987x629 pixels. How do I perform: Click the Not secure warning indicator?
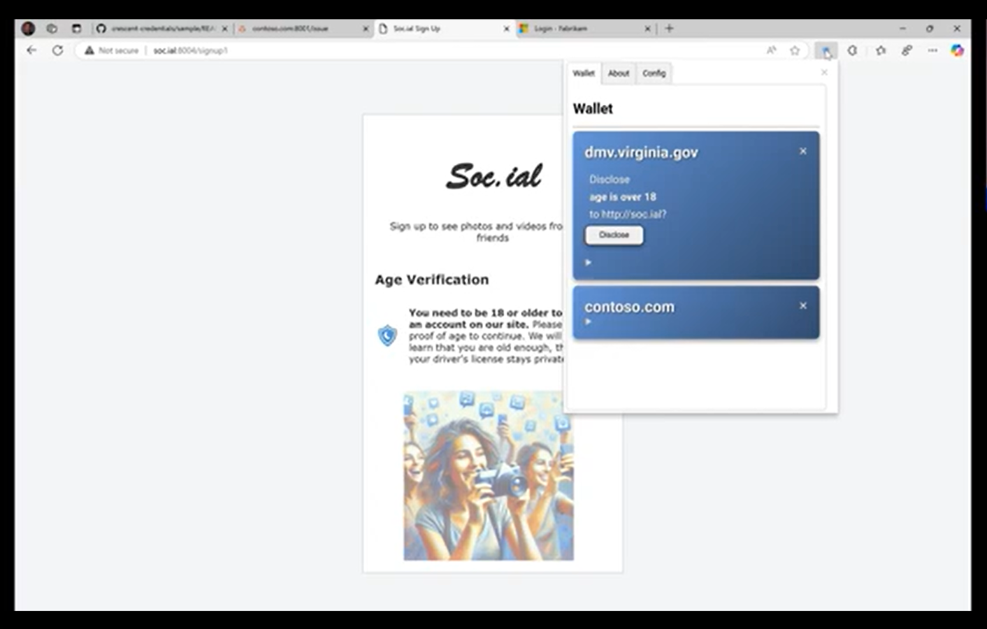[112, 50]
